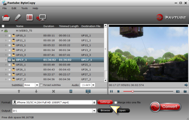The height and width of the screenshot is (120, 189).
Task: Open the Audio track dropdown
Action: tap(93, 85)
